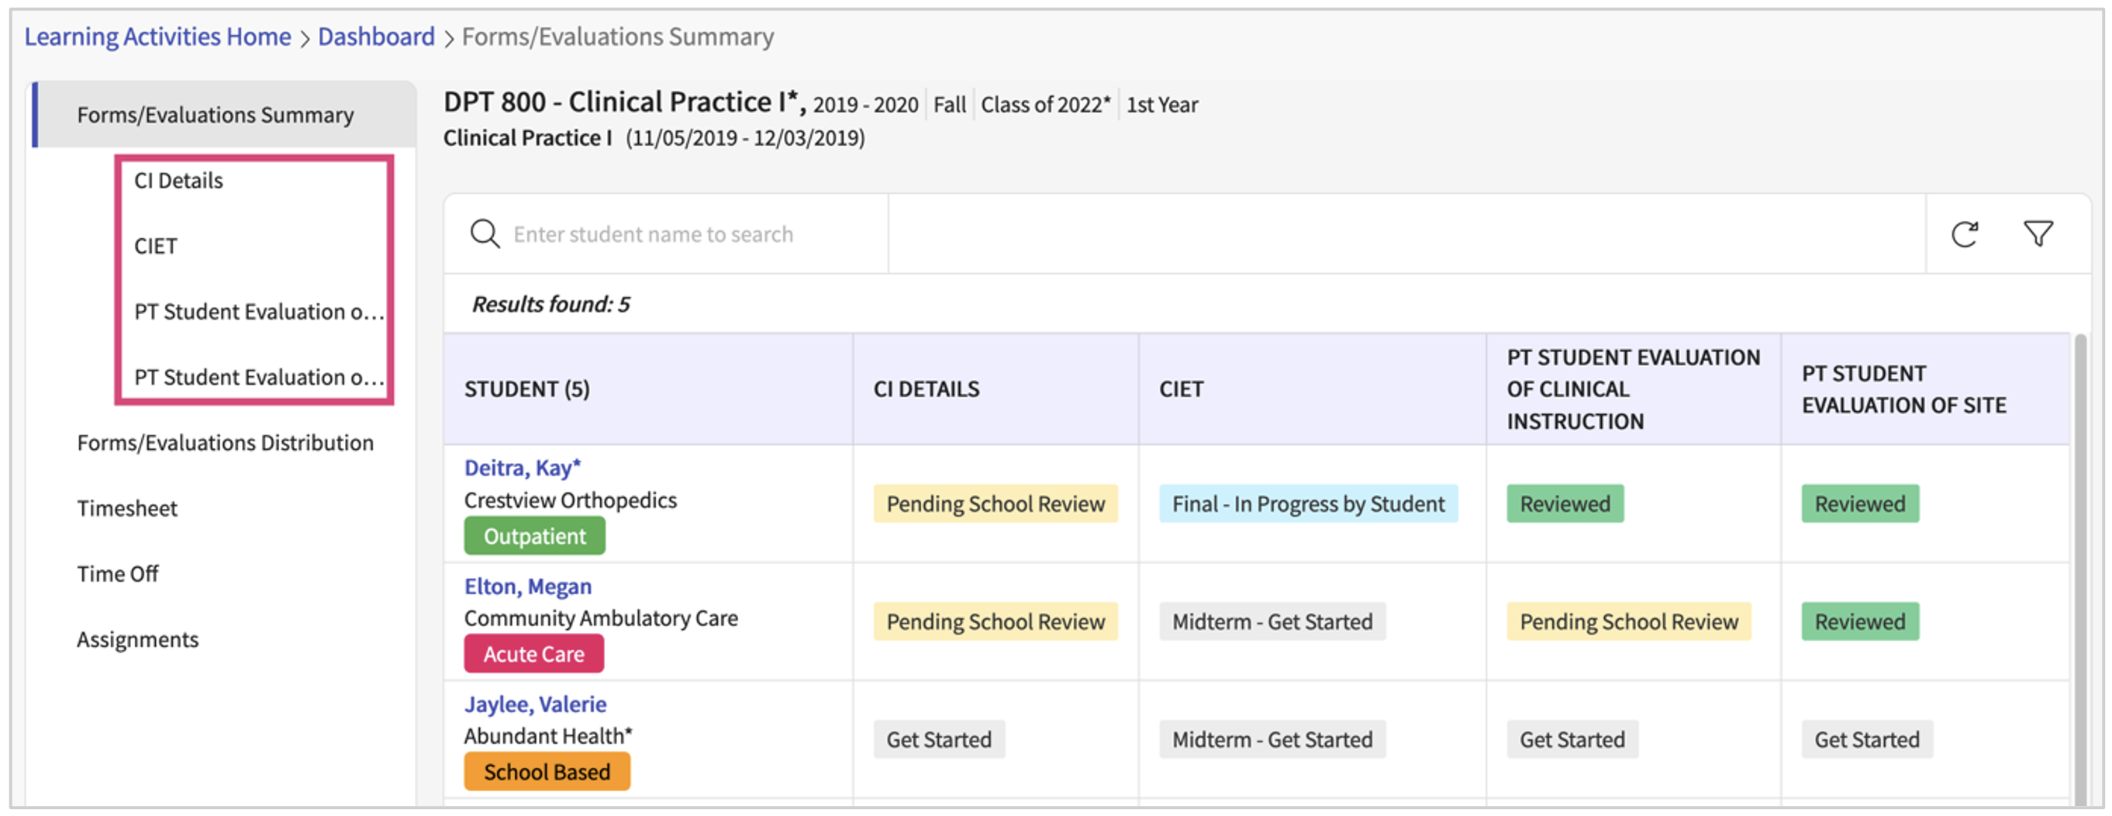This screenshot has height=816, width=2112.
Task: Open student Elton, Megan link
Action: 527,586
